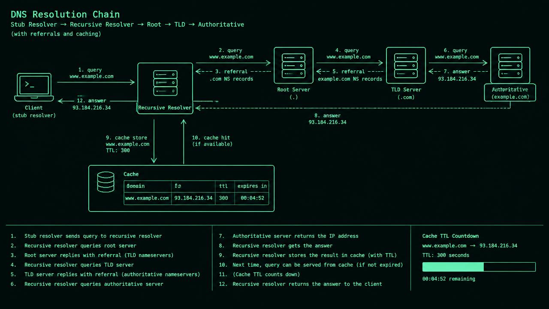Click the '12. answer' arrow label
Image resolution: width=549 pixels, height=309 pixels.
(91, 100)
